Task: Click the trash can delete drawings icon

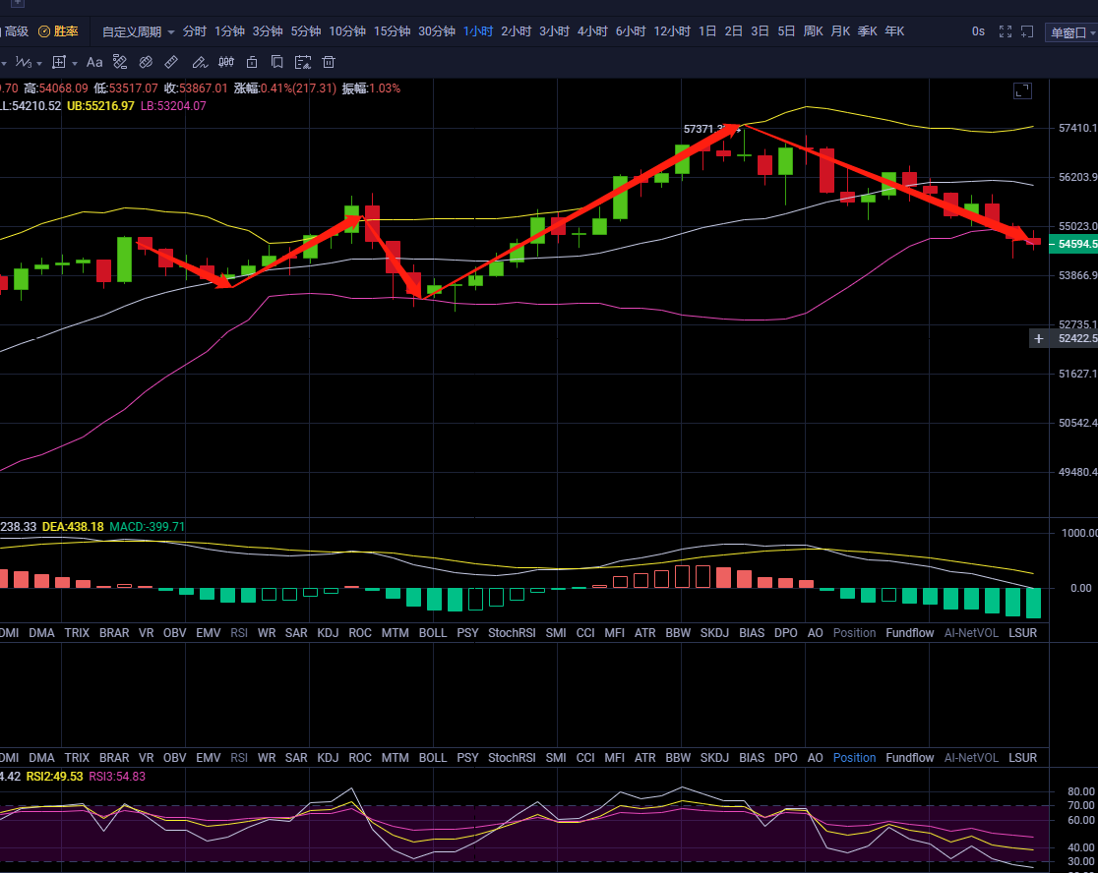Action: [329, 63]
